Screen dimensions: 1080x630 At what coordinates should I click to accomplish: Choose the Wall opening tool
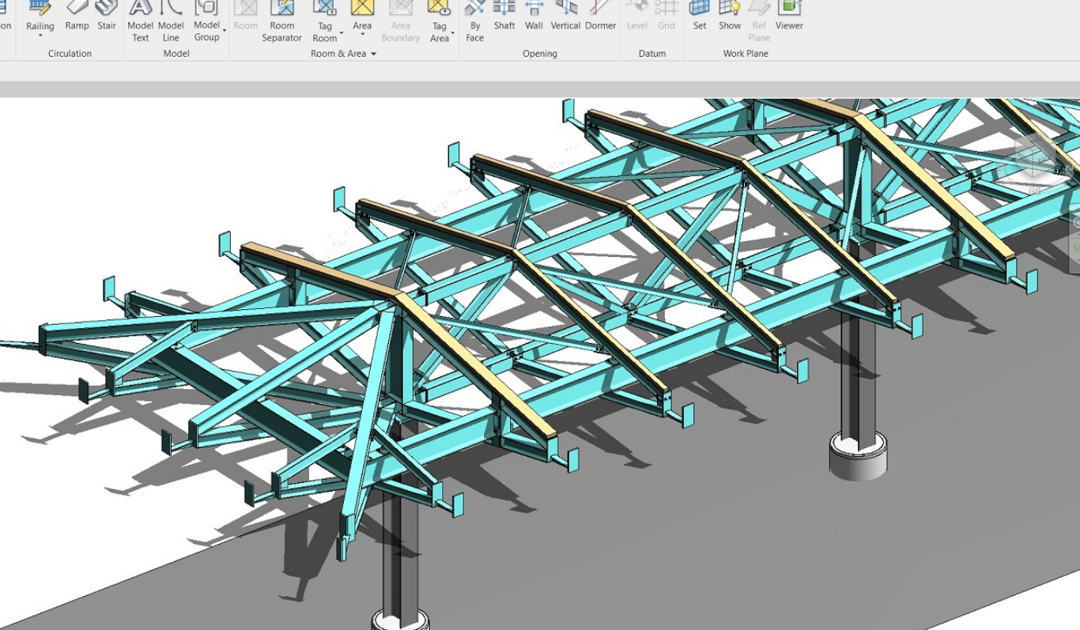534,16
